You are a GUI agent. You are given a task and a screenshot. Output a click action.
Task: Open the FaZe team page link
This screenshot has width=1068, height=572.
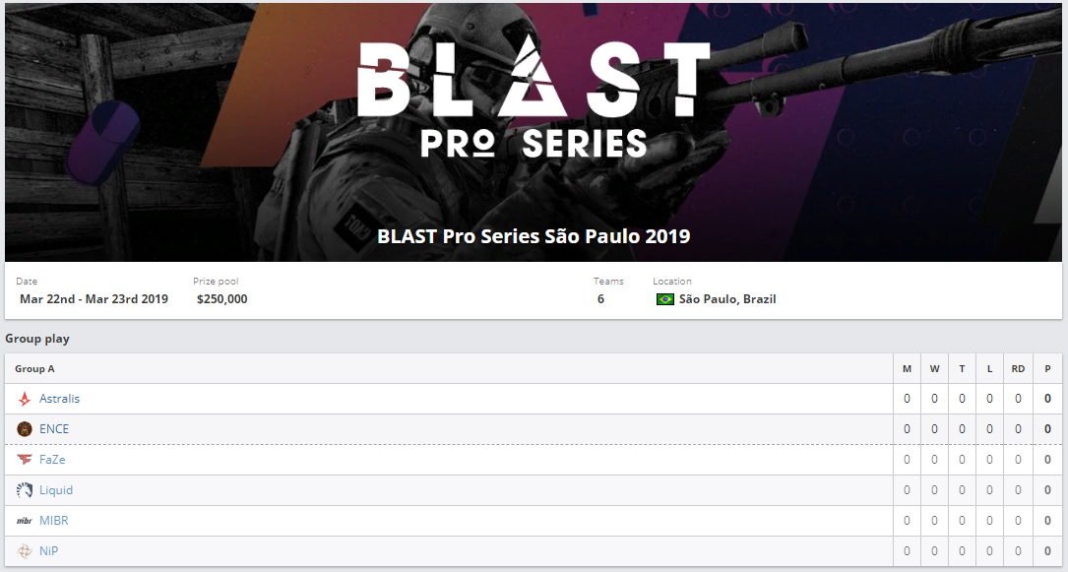[x=52, y=460]
